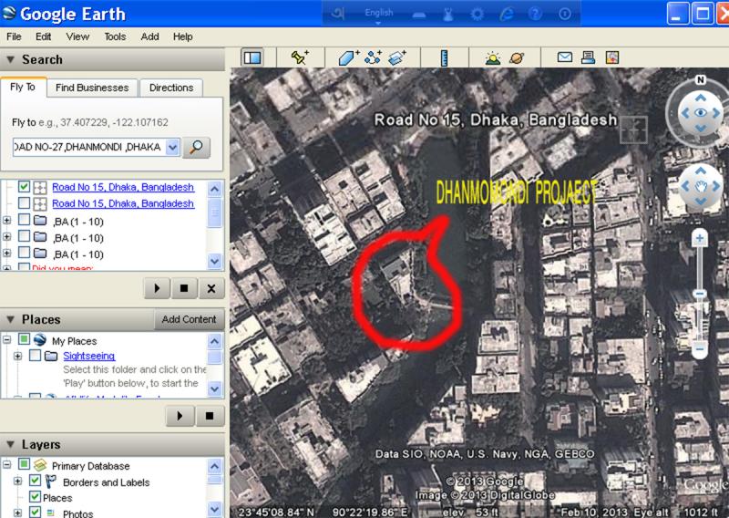Toggle sunlight across the landscape
The image size is (729, 518).
(x=493, y=57)
